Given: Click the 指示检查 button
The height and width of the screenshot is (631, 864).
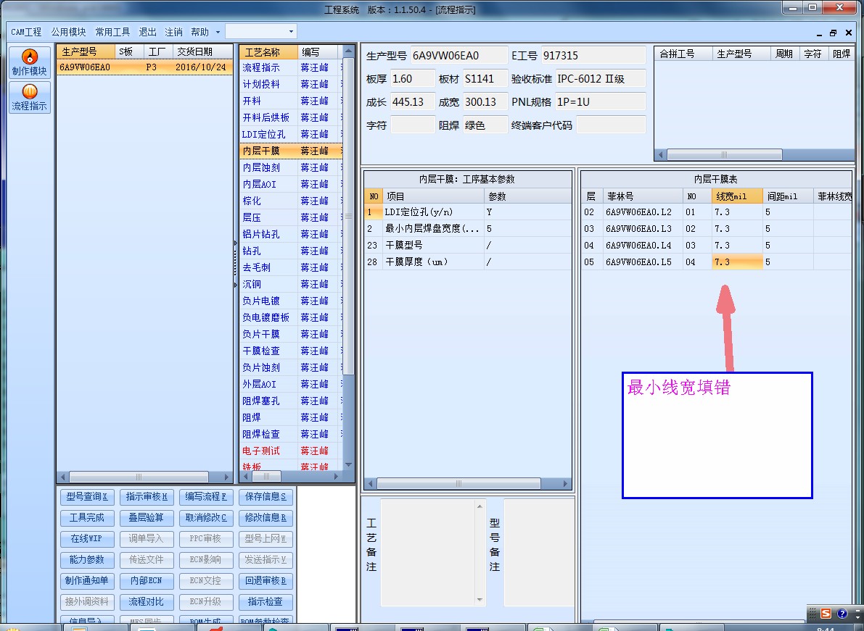Looking at the screenshot, I should tap(266, 602).
